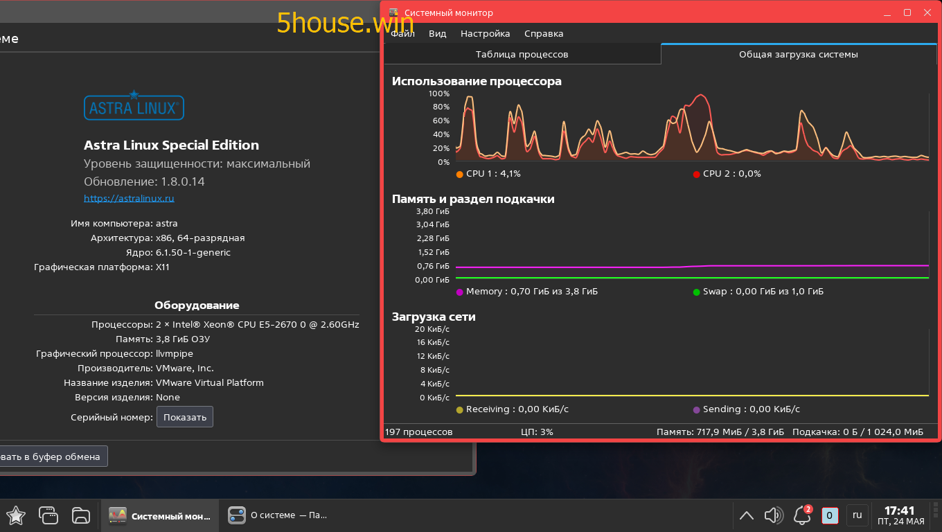Click the CPU usage graph
Screen dimensions: 942x532
692,127
